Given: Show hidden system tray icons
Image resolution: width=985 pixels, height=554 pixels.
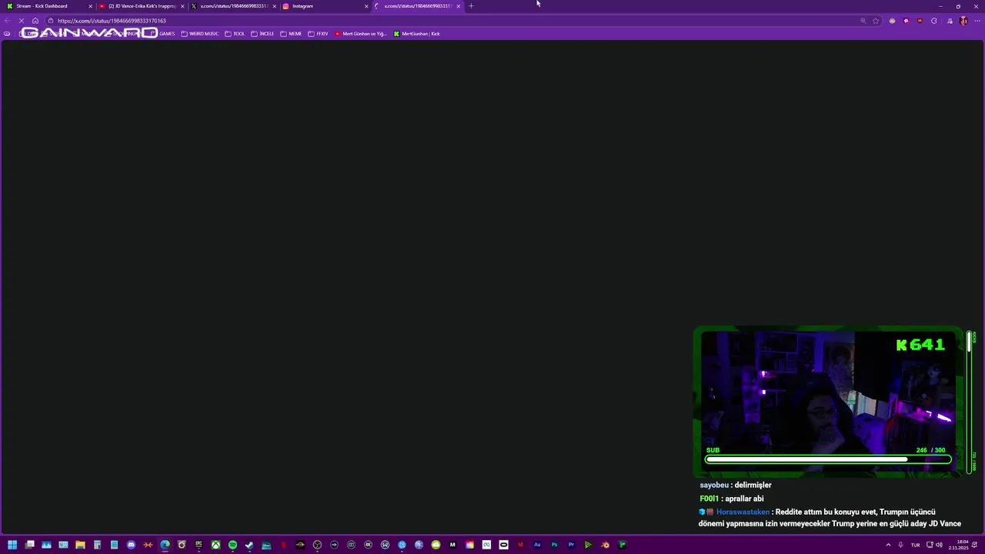Looking at the screenshot, I should coord(888,545).
